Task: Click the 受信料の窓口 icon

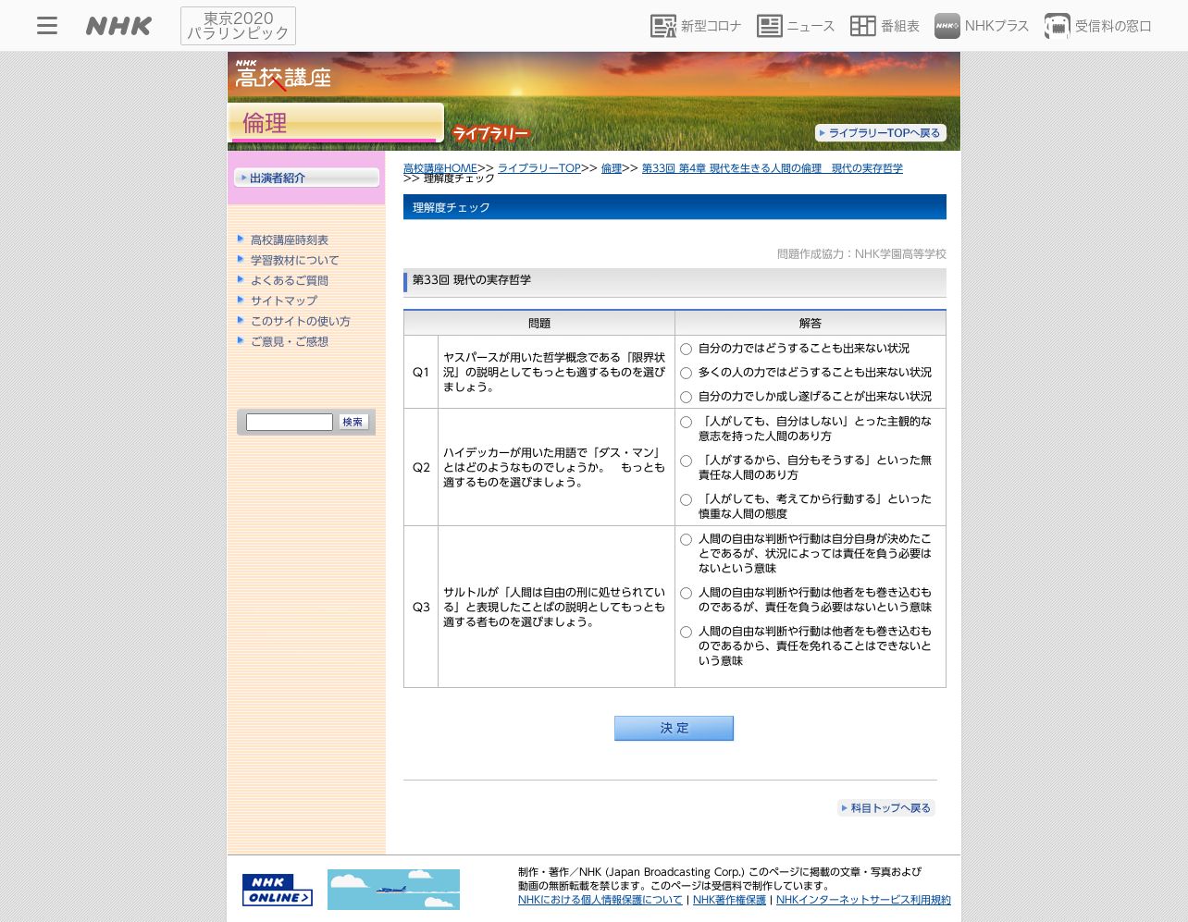Action: click(x=1058, y=26)
